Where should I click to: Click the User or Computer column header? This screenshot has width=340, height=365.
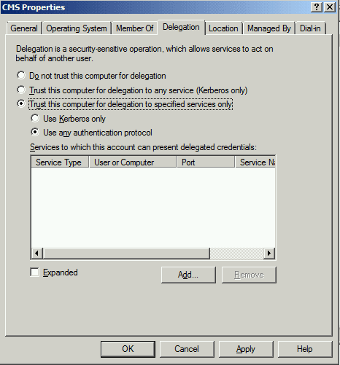pos(133,162)
